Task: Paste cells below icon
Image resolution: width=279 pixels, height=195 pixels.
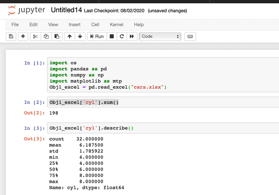Action: coord(57,36)
